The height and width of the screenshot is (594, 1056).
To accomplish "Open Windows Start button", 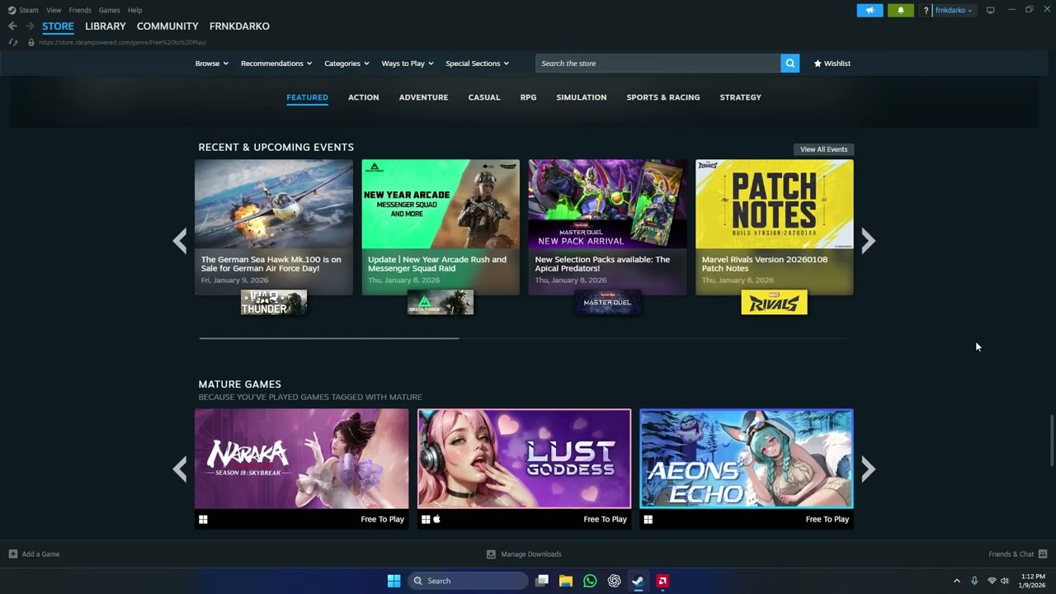I will (394, 581).
